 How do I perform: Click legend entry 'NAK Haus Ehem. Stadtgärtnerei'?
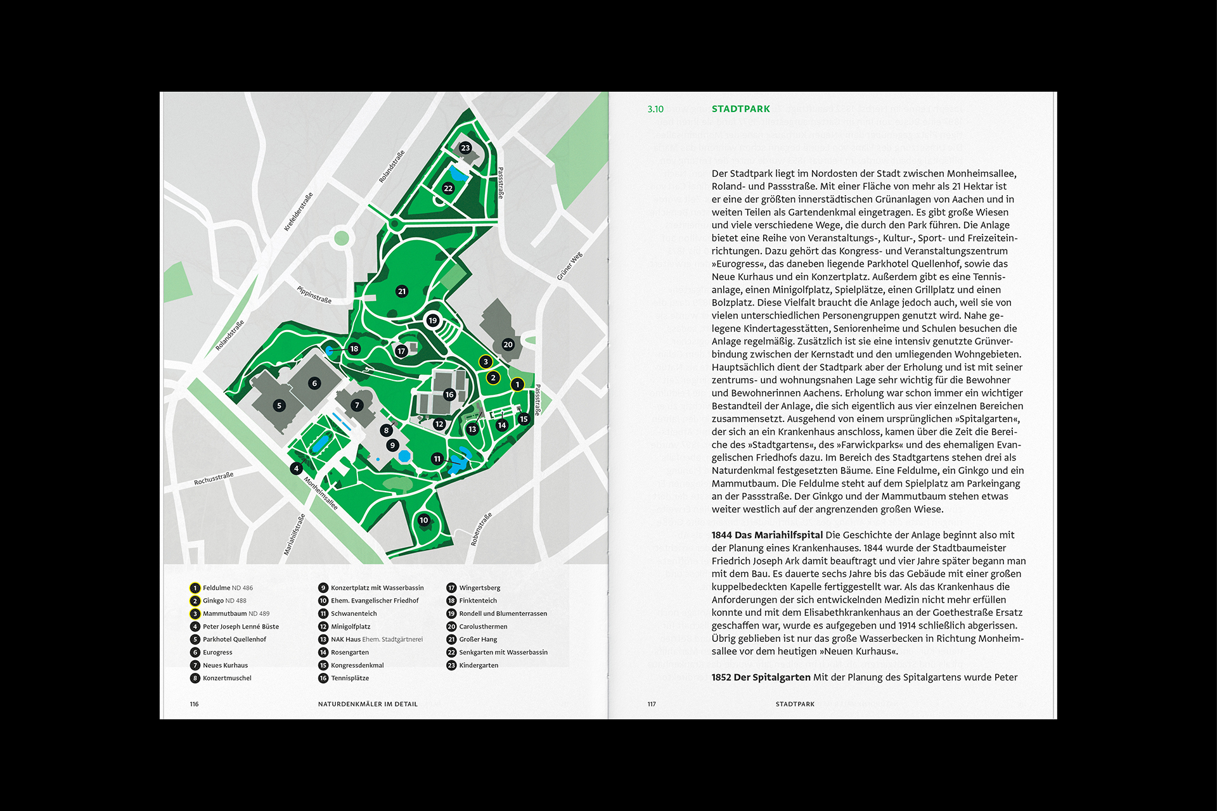click(x=370, y=639)
